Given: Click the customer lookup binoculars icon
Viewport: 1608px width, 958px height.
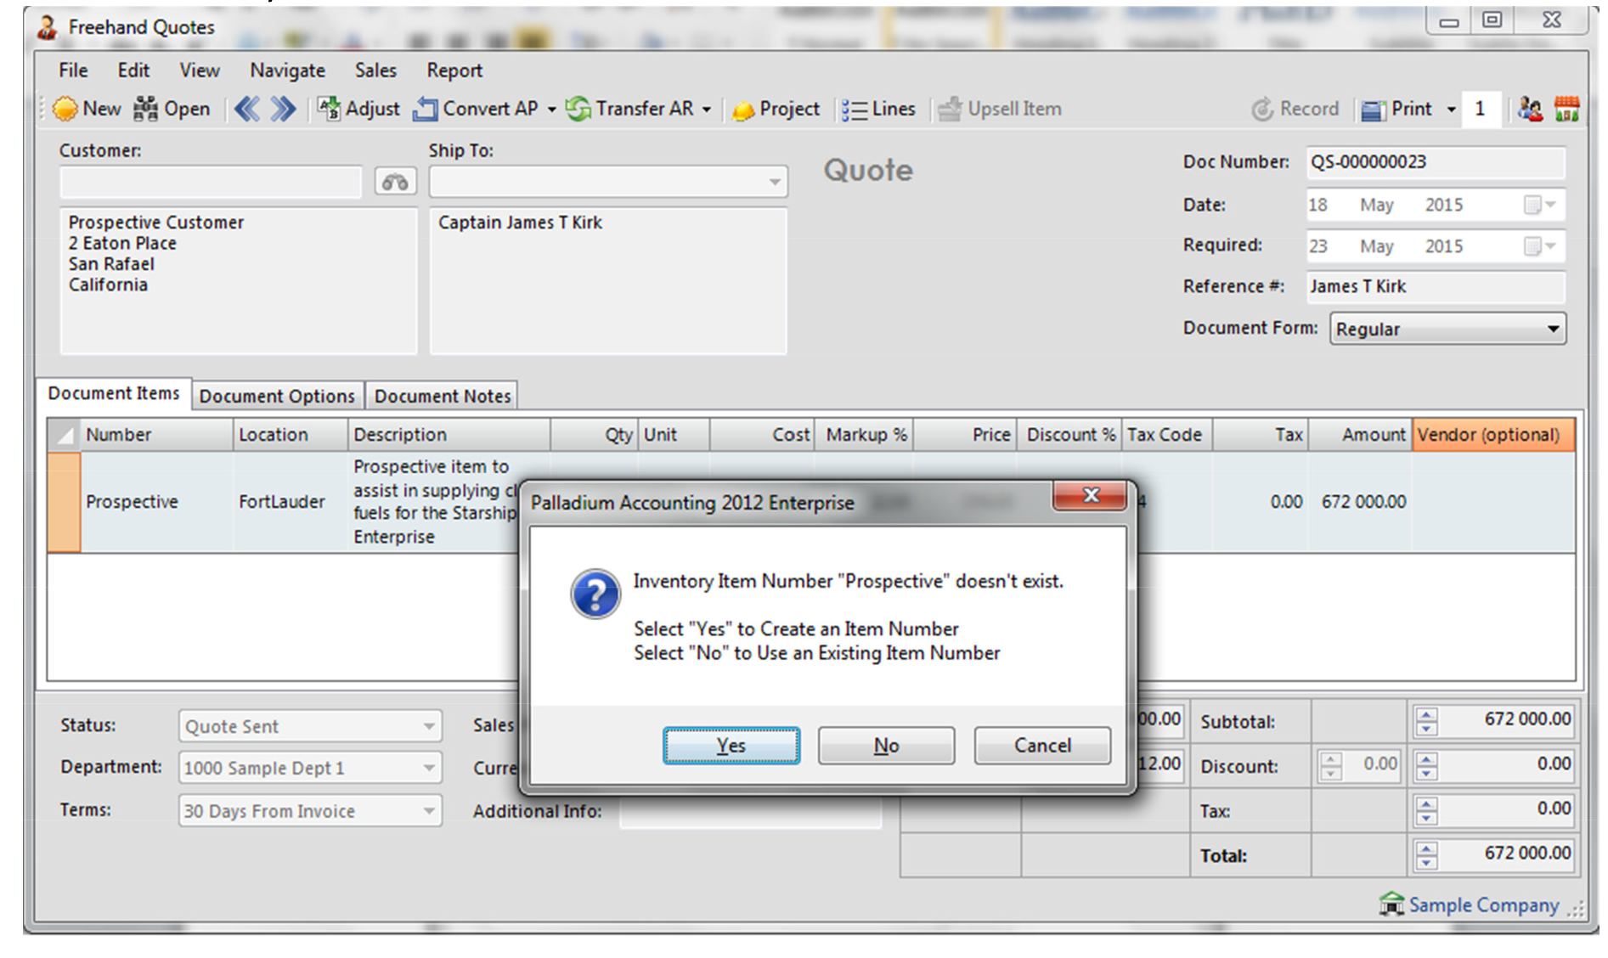Looking at the screenshot, I should point(395,182).
